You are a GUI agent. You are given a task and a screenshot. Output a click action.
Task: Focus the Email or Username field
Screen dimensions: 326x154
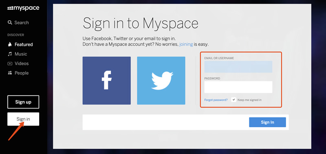[x=238, y=67]
